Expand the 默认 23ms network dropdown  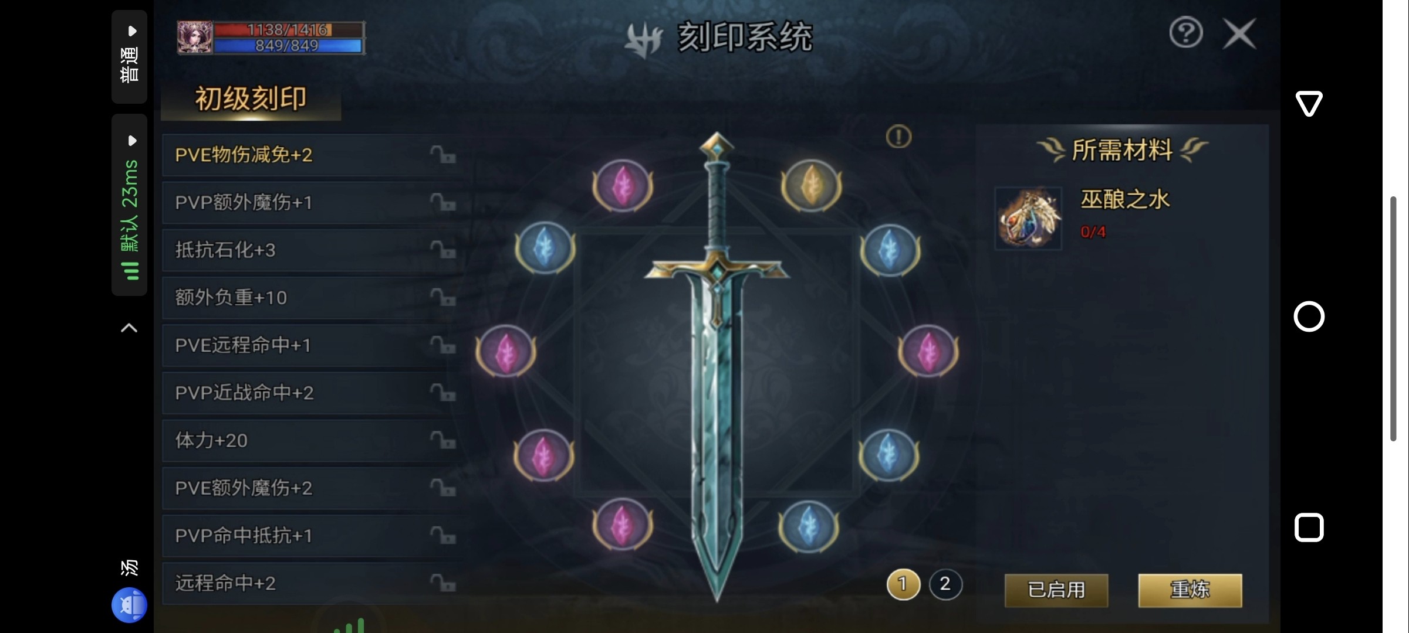[x=130, y=205]
